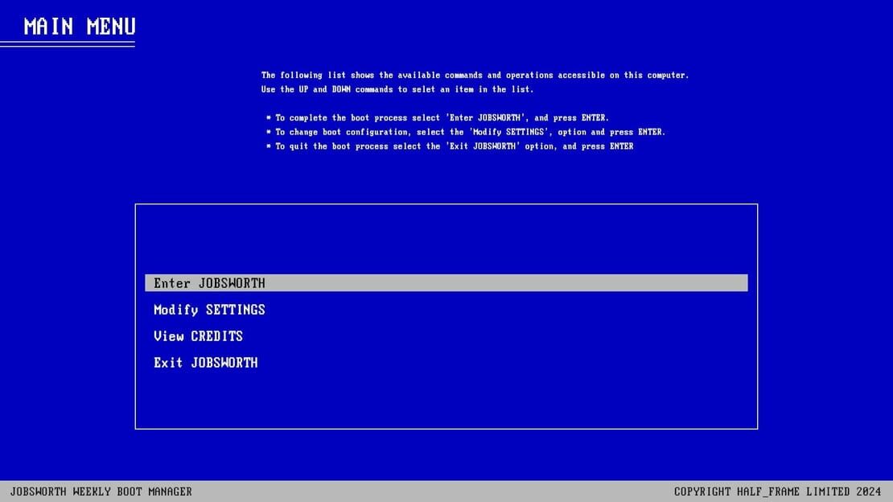Click the instruction about completing the boot process
893x502 pixels.
click(x=442, y=117)
